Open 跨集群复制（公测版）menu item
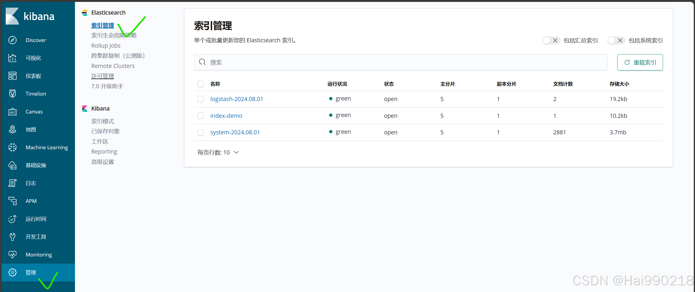695x292 pixels. [x=118, y=56]
